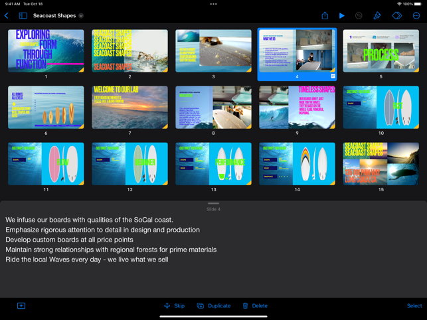
Task: Duplicate the selected slide
Action: click(x=213, y=306)
